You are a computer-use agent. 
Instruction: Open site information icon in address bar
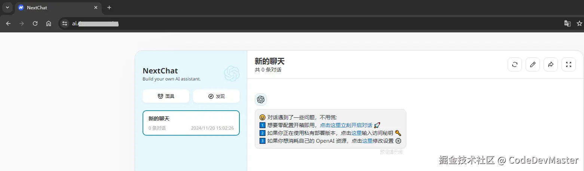pyautogui.click(x=65, y=23)
